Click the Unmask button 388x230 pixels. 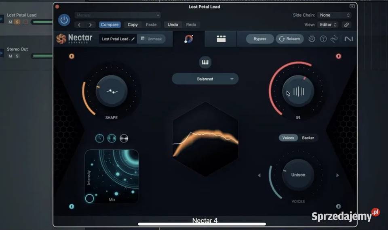click(x=151, y=39)
